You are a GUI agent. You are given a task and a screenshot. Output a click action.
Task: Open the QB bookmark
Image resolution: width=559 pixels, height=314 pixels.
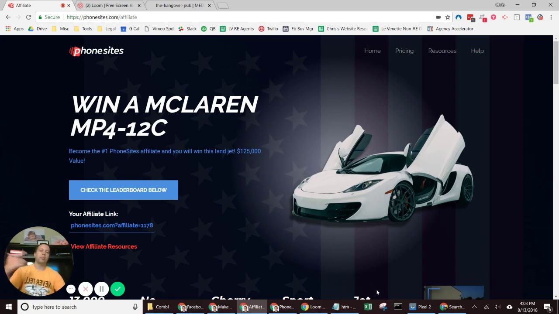pos(208,29)
